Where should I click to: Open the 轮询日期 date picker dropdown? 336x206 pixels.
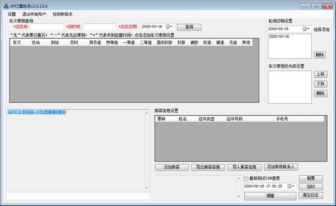pyautogui.click(x=306, y=29)
